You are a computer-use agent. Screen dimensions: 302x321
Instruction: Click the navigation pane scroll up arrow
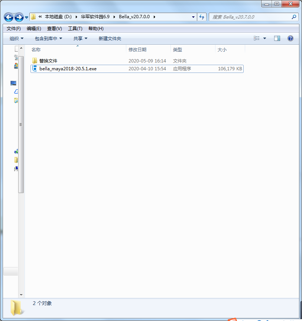tap(21, 48)
